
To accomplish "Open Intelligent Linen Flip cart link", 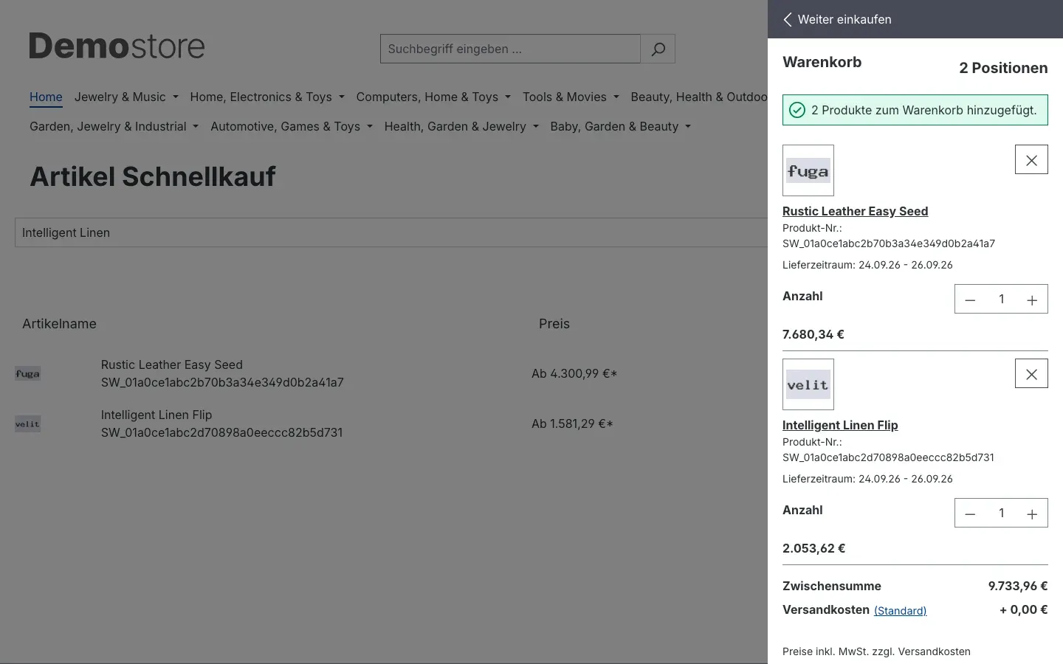I will pos(840,425).
